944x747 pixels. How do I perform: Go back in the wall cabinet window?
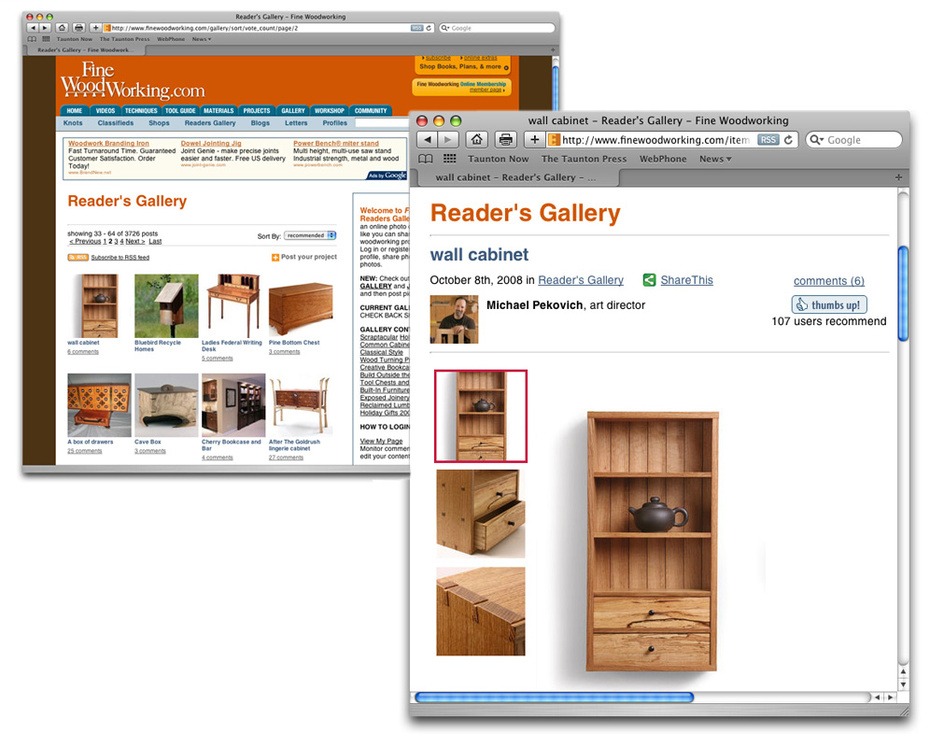[428, 140]
